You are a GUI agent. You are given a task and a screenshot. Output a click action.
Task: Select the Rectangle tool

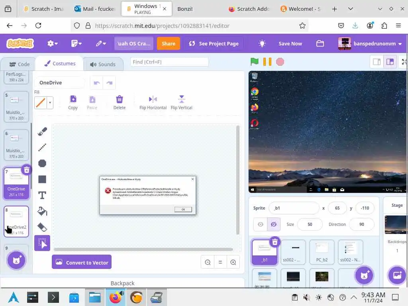coord(42,179)
